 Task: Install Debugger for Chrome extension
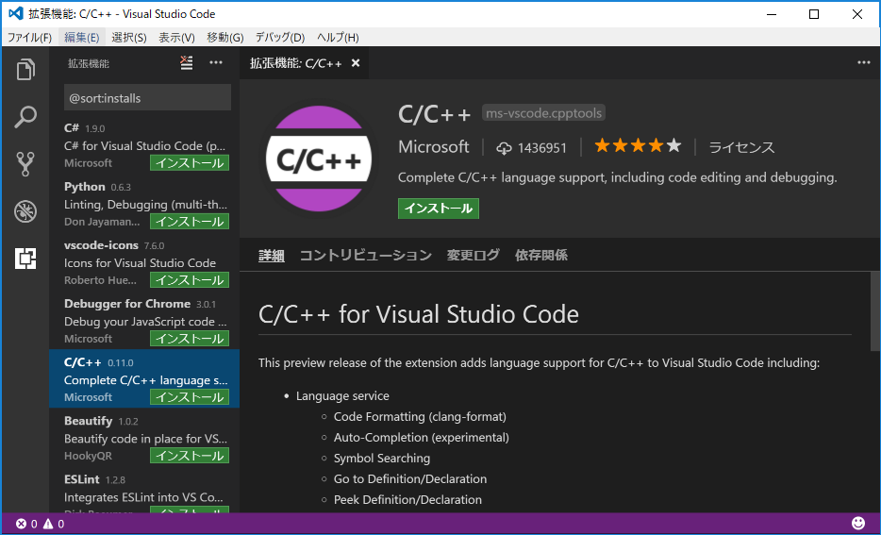tap(190, 339)
